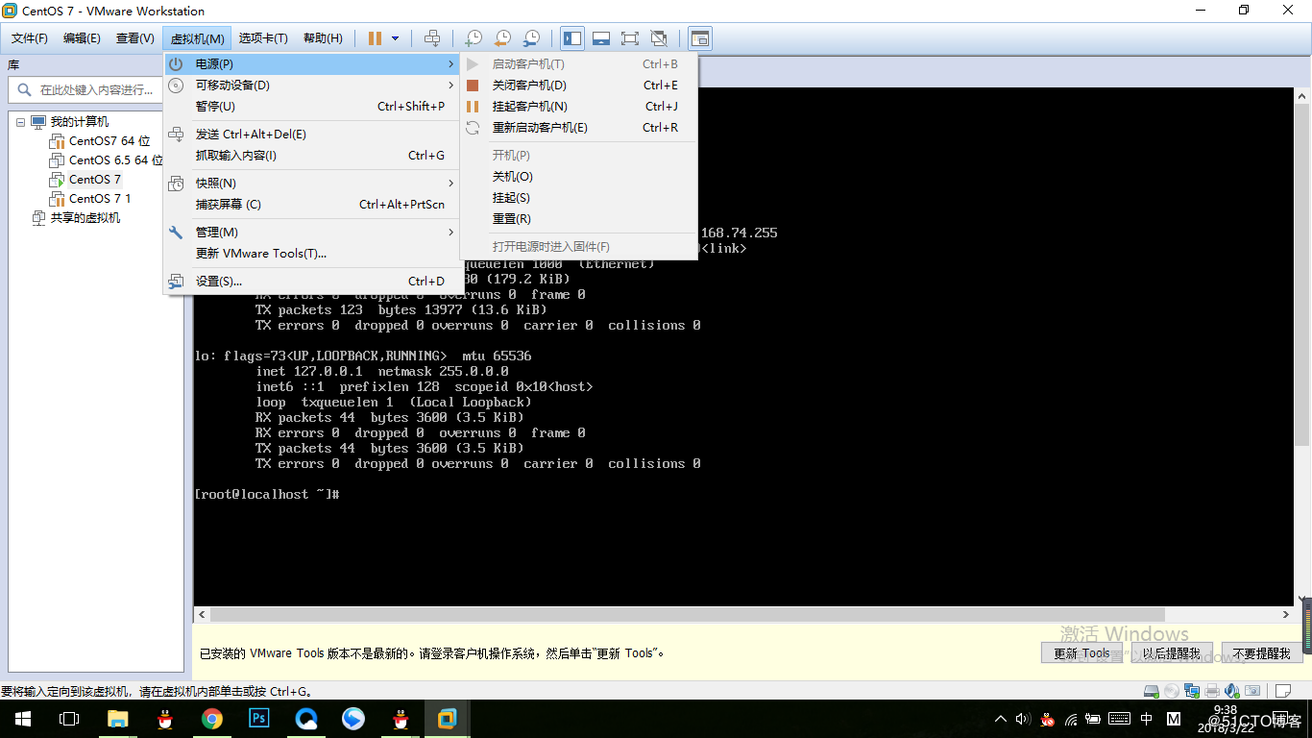The height and width of the screenshot is (738, 1312).
Task: Select the 电源(P) submenu entry
Action: coord(312,64)
